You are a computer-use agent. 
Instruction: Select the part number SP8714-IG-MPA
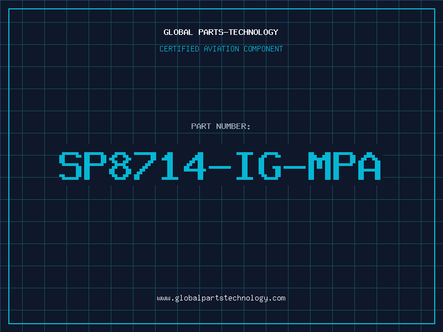[220, 165]
